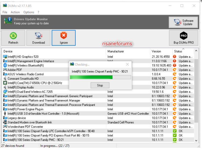The height and width of the screenshot is (150, 202).
Task: Sort by Manufacturer column header
Action: tap(128, 51)
